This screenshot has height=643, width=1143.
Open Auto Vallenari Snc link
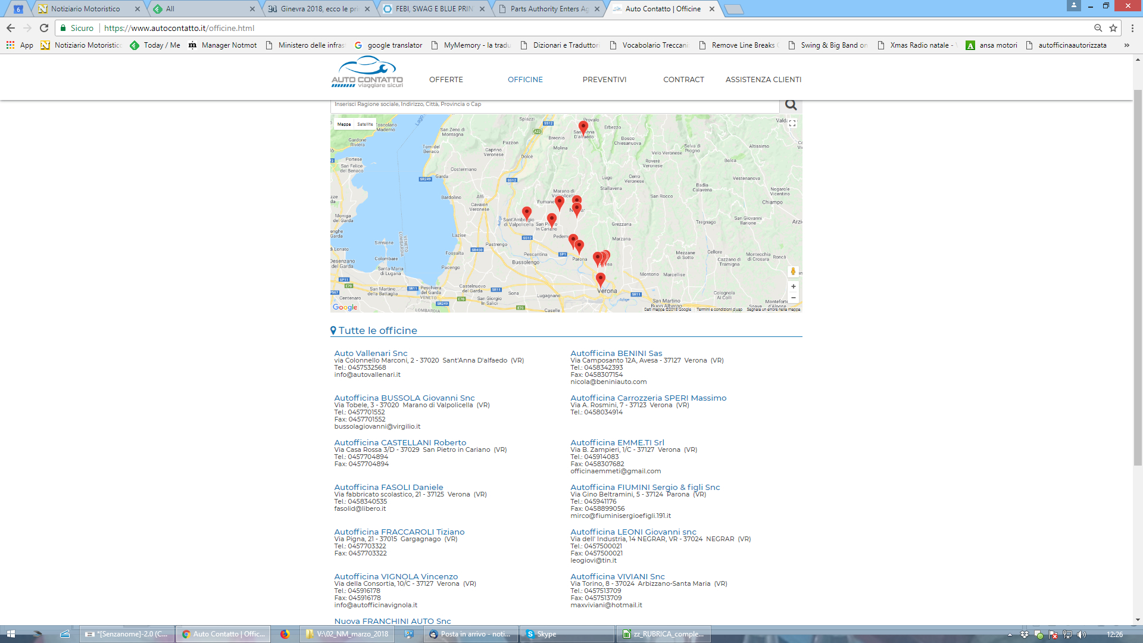pos(371,354)
